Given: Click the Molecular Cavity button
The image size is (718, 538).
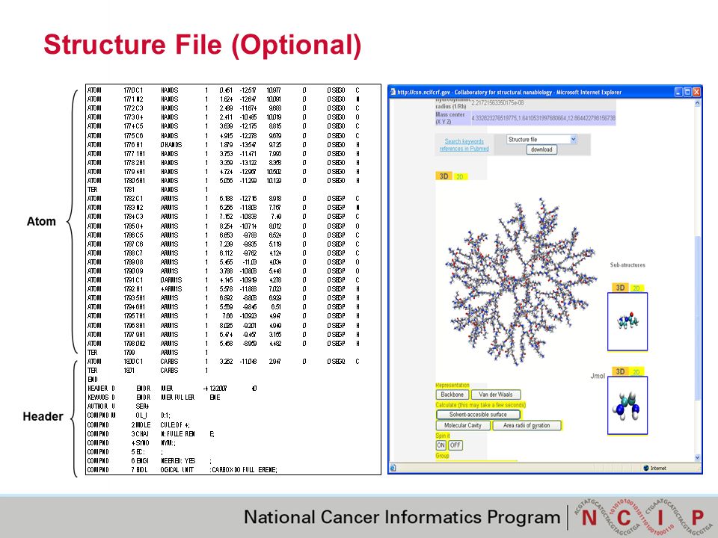Looking at the screenshot, I should (463, 425).
